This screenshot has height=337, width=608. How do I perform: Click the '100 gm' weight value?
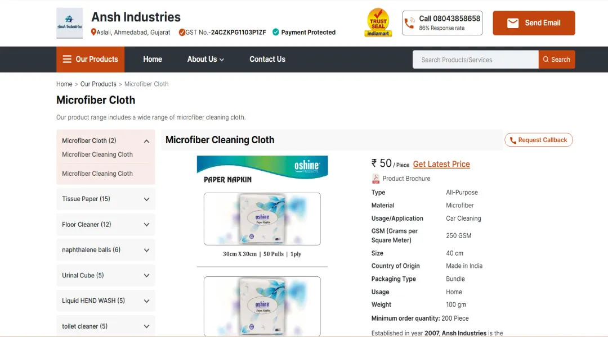coord(456,304)
